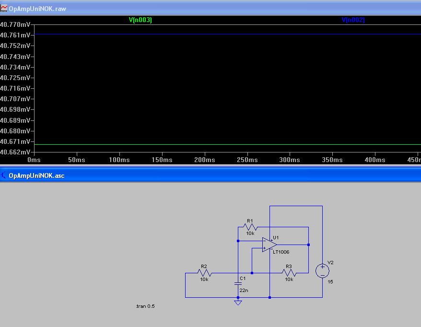Screen dimensions: 421x327
Task: Click the ground symbol below C1
Action: pos(238,302)
